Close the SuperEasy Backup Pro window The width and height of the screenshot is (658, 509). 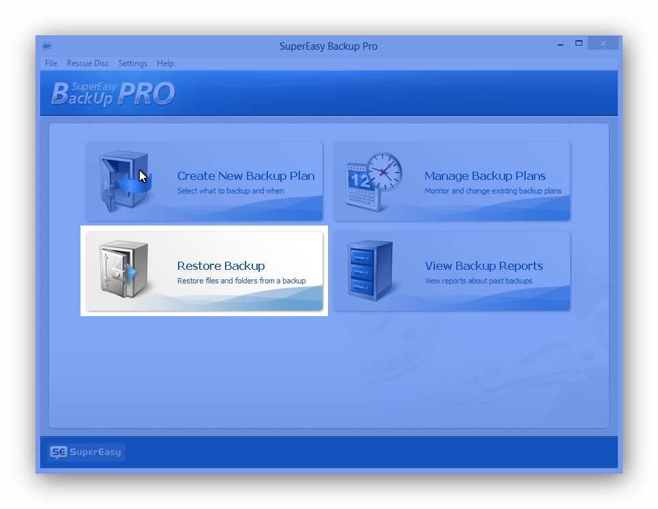pos(603,43)
